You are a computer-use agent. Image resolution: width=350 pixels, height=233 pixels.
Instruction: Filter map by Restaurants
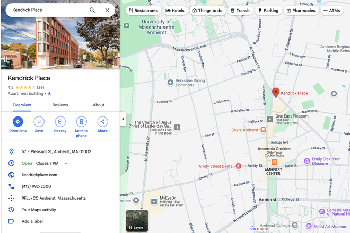[x=143, y=11]
